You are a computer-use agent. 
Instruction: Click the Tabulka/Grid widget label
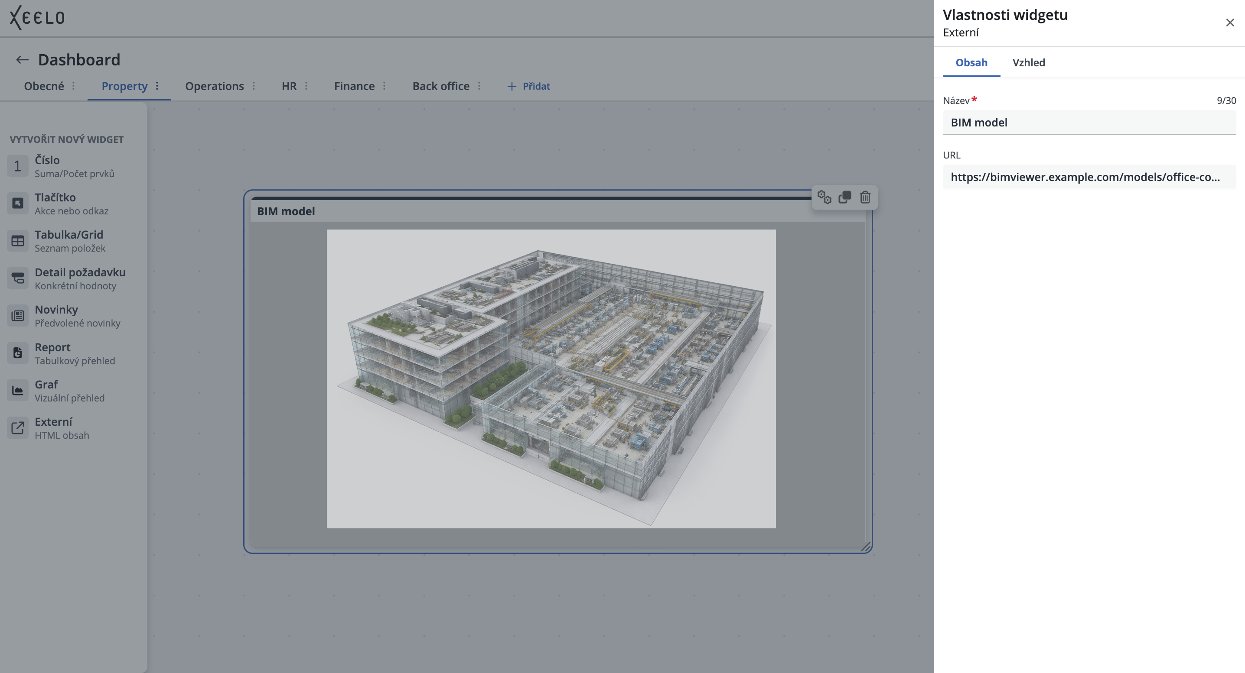[x=68, y=235]
